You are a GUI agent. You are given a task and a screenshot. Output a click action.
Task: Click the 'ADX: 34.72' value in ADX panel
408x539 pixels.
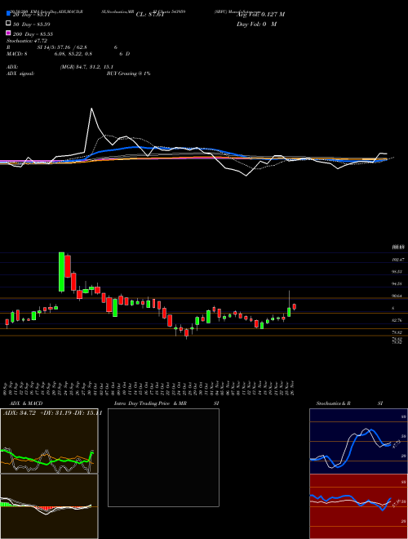(x=20, y=413)
